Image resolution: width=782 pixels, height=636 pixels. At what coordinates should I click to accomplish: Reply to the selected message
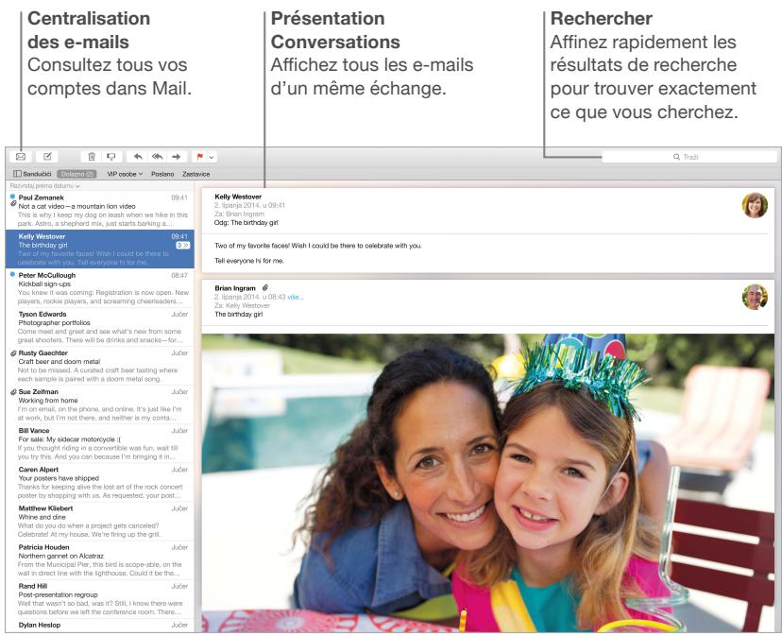point(138,157)
